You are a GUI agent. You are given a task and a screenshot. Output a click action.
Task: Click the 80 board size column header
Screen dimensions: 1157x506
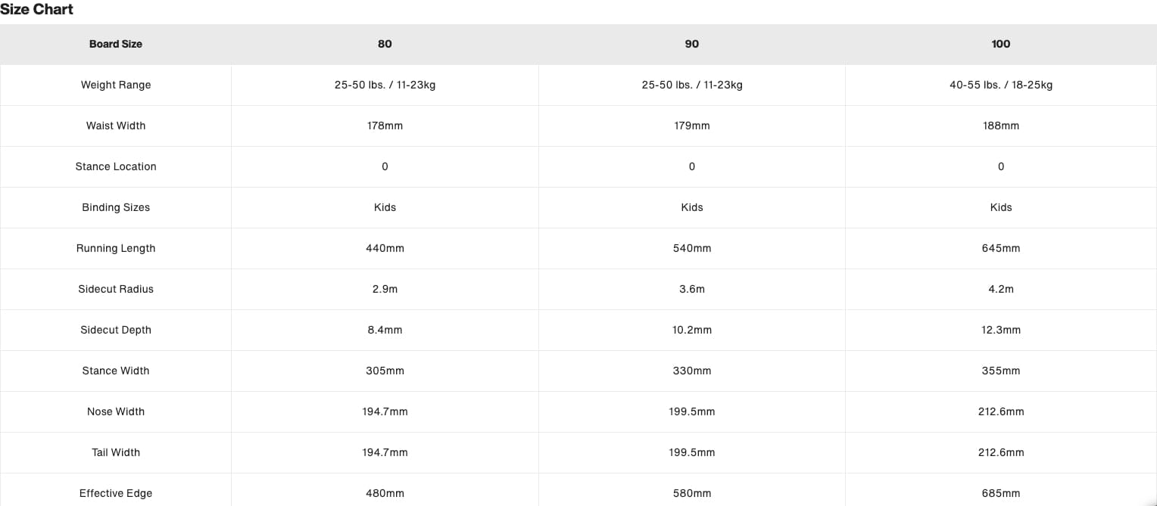[385, 44]
